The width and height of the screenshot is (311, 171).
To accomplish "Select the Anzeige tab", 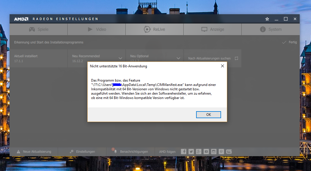I will click(213, 29).
